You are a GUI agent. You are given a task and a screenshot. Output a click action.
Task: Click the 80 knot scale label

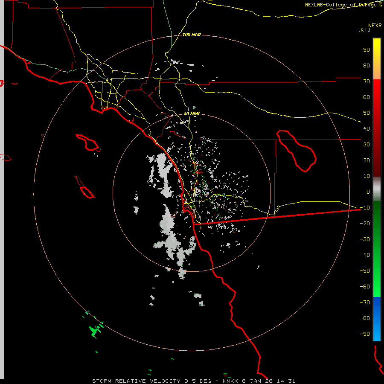click(367, 65)
